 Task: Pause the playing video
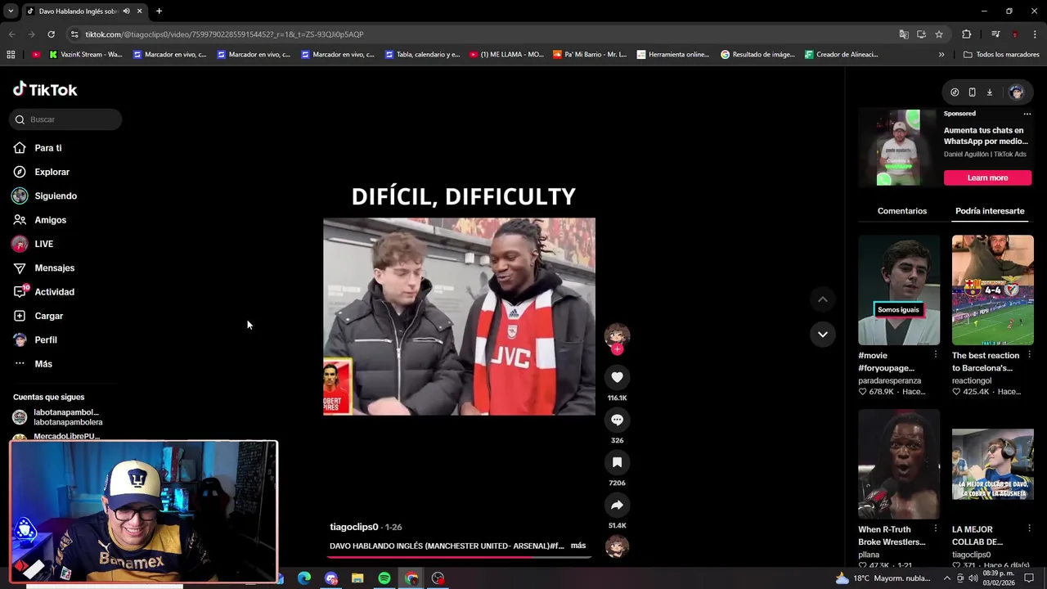[459, 317]
